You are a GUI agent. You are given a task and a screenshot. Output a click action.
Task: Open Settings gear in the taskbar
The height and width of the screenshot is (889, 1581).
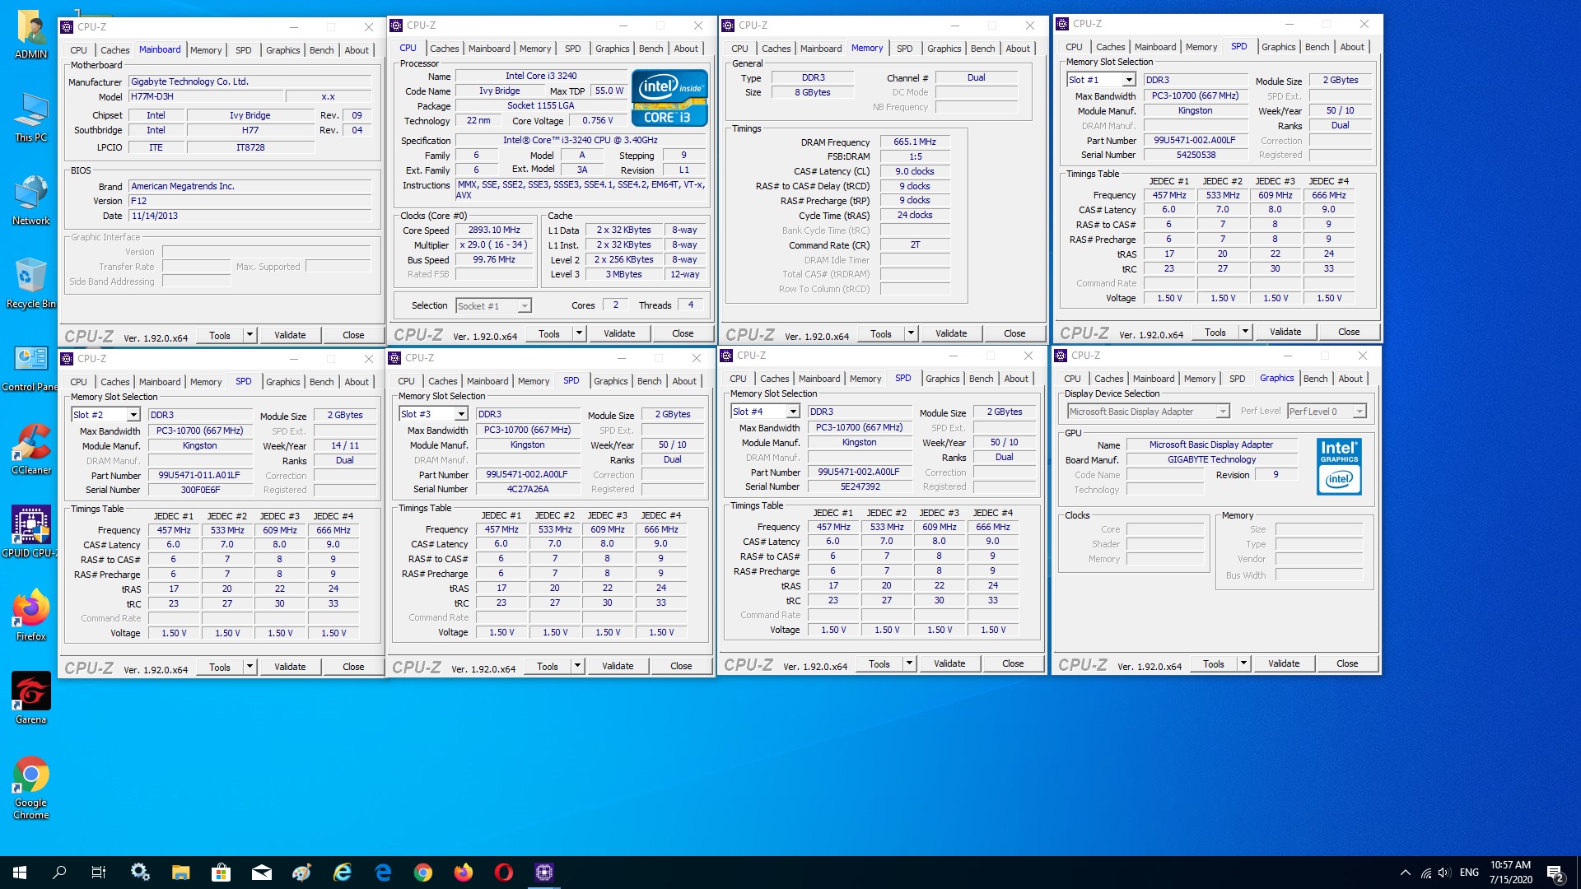pyautogui.click(x=140, y=873)
